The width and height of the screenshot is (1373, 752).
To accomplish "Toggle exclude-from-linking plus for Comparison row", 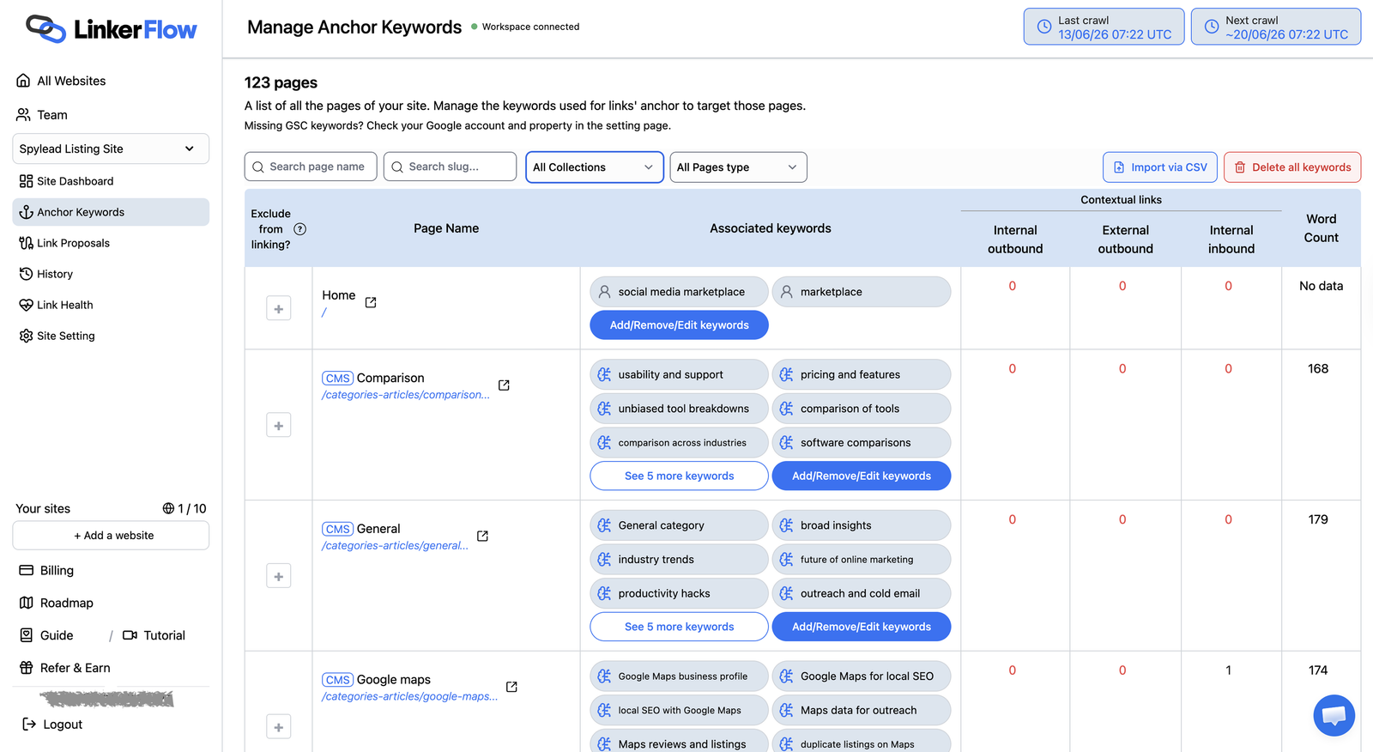I will (278, 425).
